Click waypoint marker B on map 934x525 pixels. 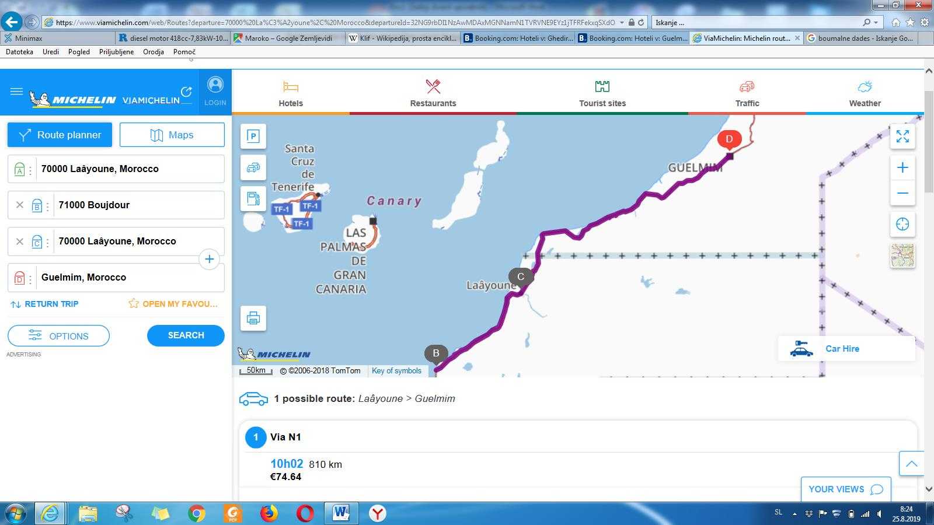point(436,353)
